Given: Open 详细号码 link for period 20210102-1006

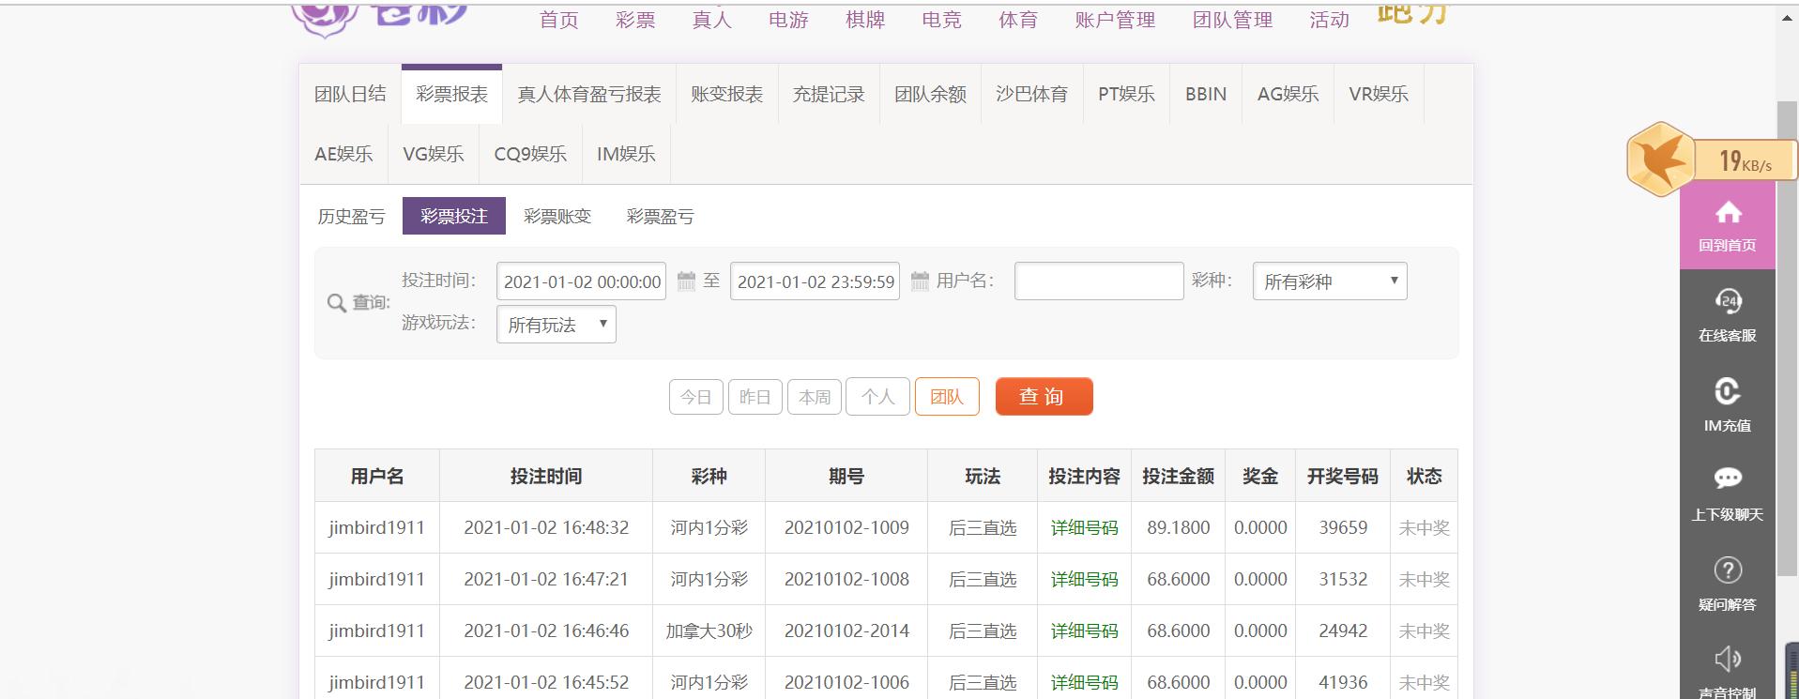Looking at the screenshot, I should tap(1084, 682).
